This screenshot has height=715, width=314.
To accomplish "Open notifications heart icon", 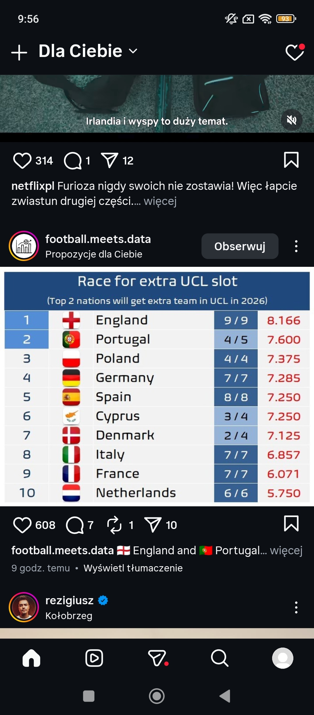I will pyautogui.click(x=295, y=52).
